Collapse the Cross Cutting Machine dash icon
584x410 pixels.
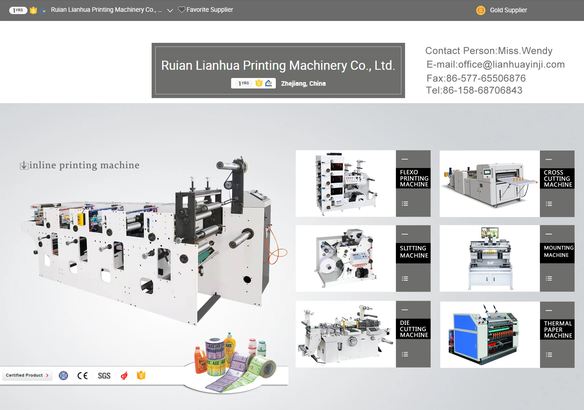click(x=549, y=160)
